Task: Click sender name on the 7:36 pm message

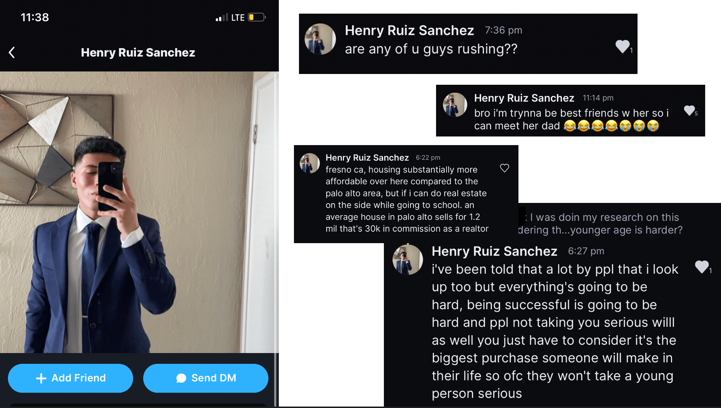Action: coord(409,31)
